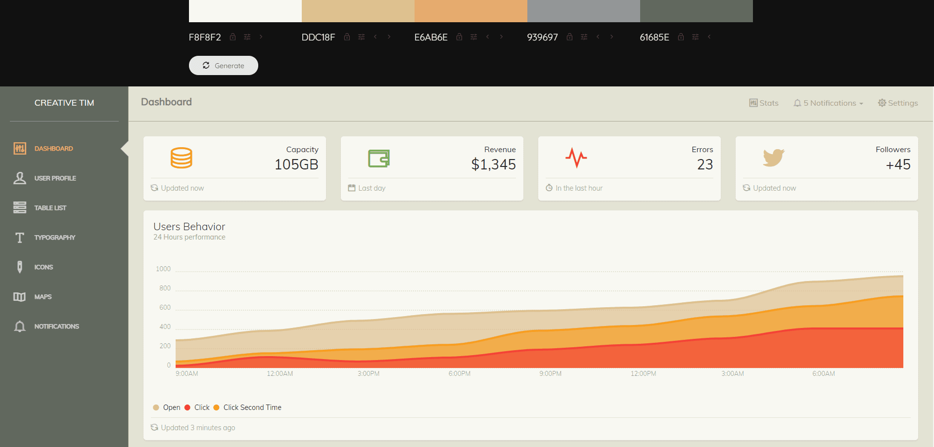Click the Typography sidebar icon

pyautogui.click(x=20, y=238)
